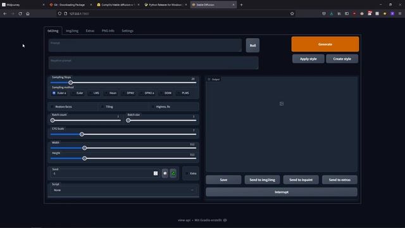Bookmark this page with the star icon
The image size is (405, 228).
pyautogui.click(x=292, y=13)
